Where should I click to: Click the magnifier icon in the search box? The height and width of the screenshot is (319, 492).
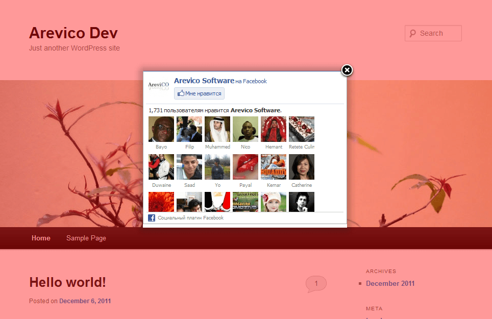(x=413, y=33)
